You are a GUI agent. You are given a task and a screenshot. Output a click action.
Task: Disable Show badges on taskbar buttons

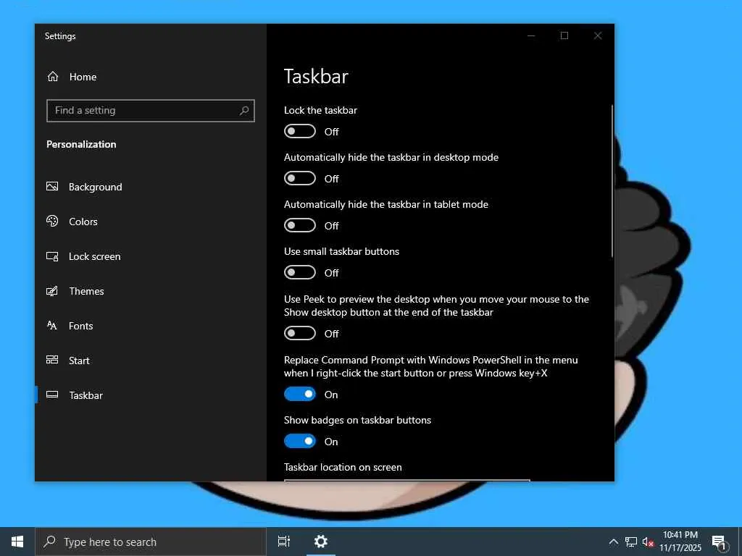300,441
